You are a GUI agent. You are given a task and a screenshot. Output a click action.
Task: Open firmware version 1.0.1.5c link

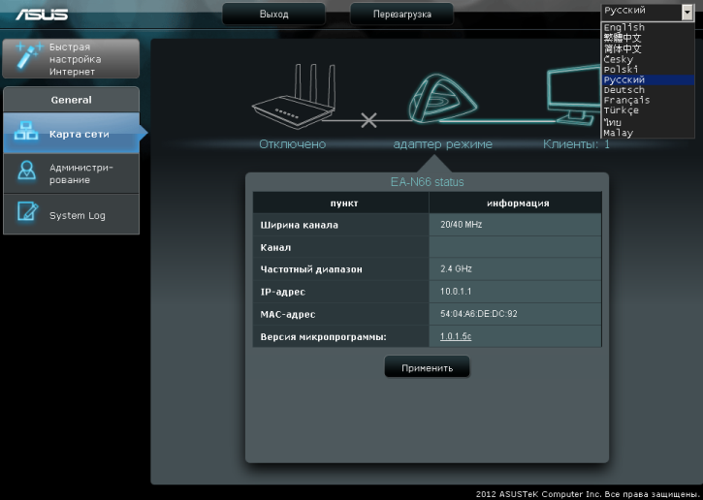pyautogui.click(x=456, y=336)
